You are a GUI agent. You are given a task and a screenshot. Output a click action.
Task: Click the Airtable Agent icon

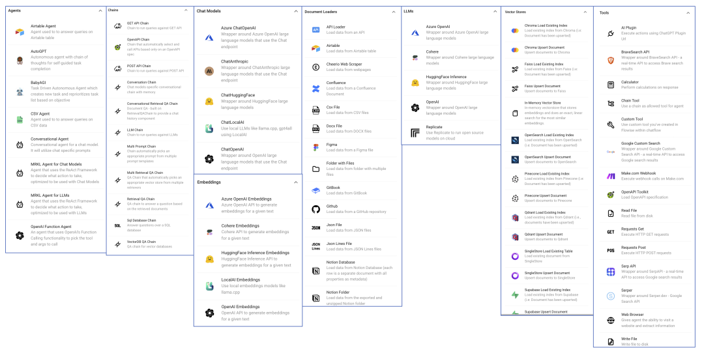(x=20, y=33)
